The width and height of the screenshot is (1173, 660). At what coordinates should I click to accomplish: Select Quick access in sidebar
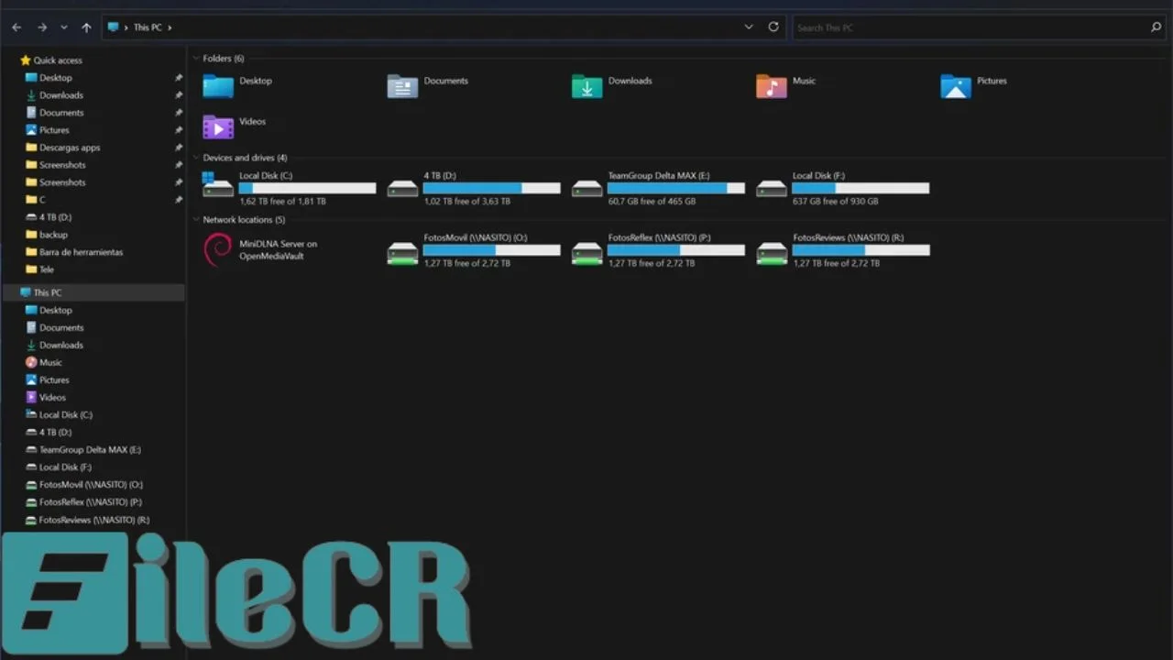click(58, 60)
